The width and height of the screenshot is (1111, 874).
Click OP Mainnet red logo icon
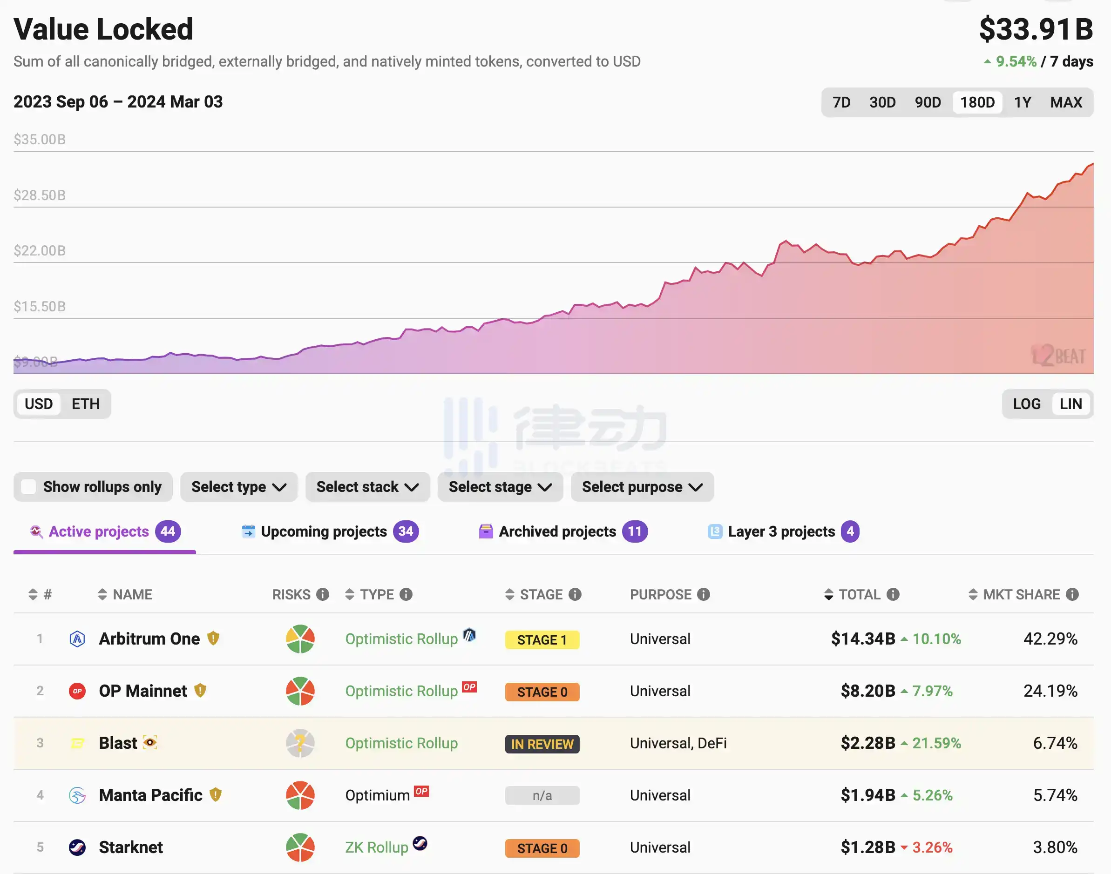[x=77, y=691]
